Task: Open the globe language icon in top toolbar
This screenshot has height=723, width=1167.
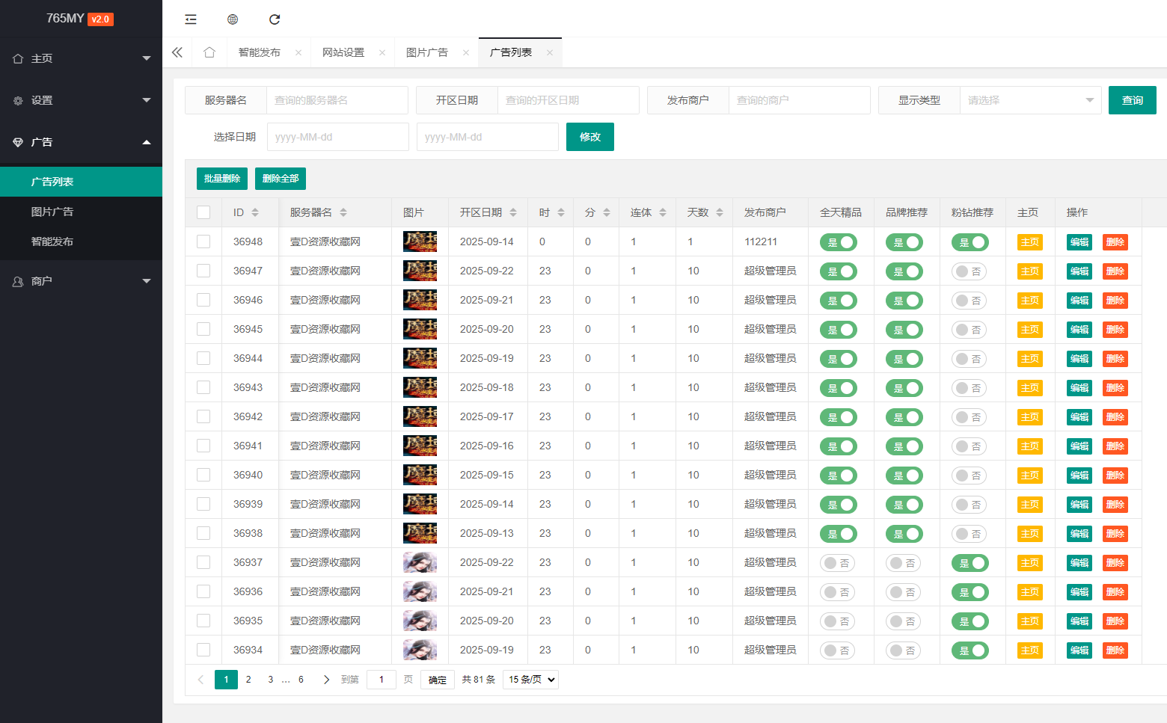Action: (x=233, y=19)
